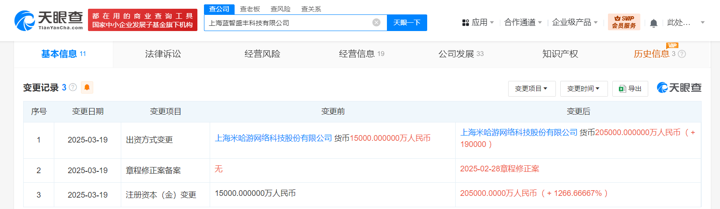Expand the 企业级产品 menu

[575, 22]
